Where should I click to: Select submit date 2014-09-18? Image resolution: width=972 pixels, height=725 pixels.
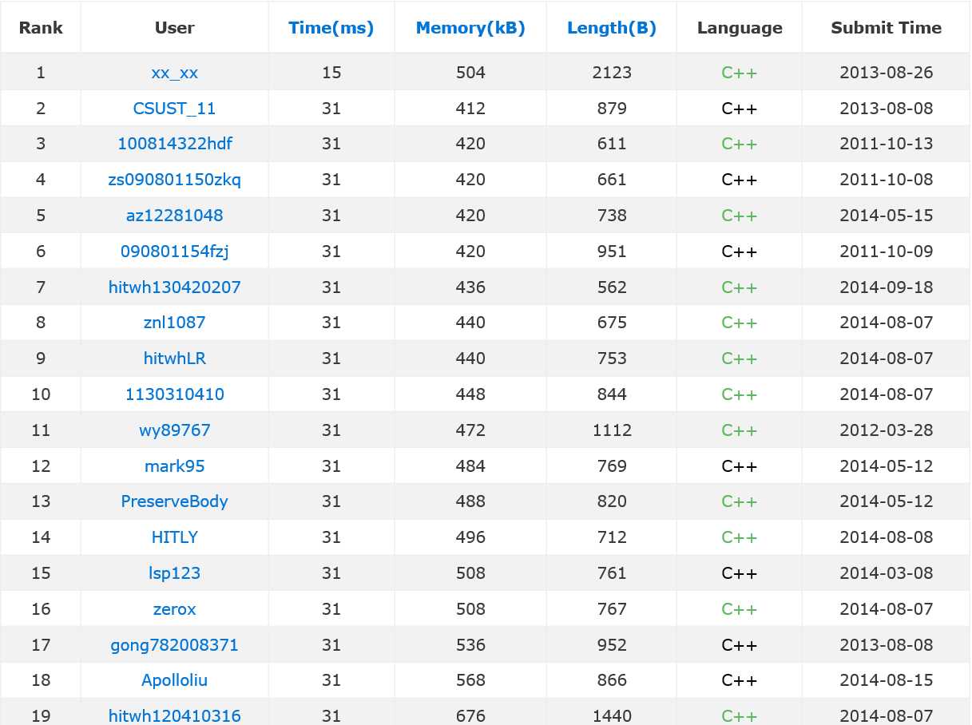(x=887, y=287)
